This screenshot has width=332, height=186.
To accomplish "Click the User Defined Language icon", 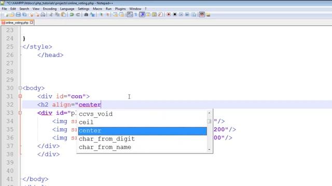I will pos(148,14).
